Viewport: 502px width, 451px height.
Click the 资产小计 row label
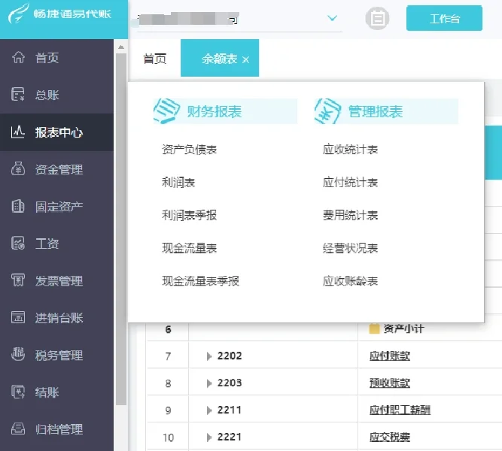pos(403,328)
